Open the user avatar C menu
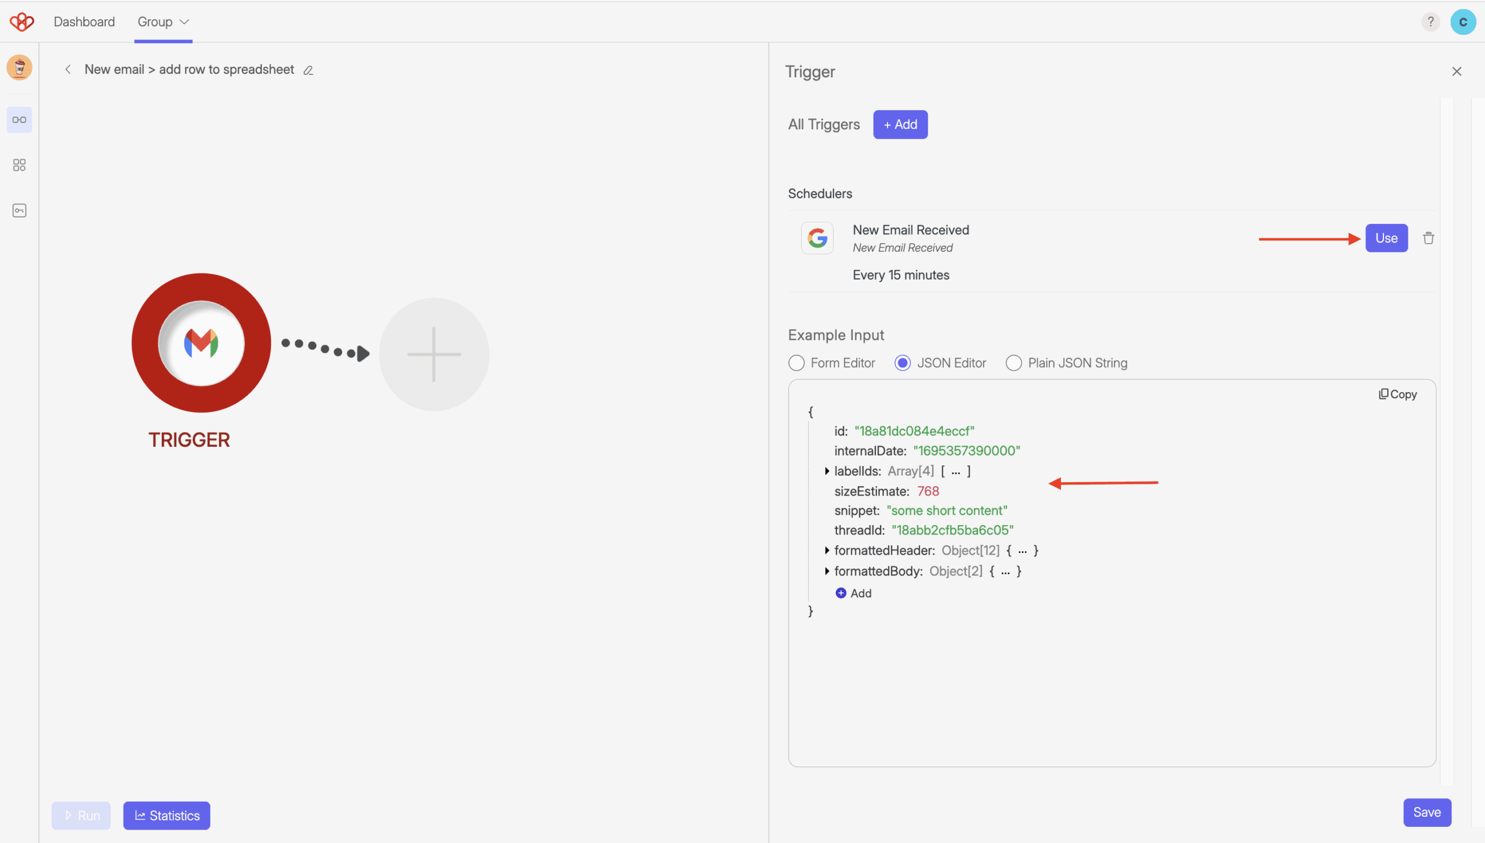 click(x=1463, y=22)
